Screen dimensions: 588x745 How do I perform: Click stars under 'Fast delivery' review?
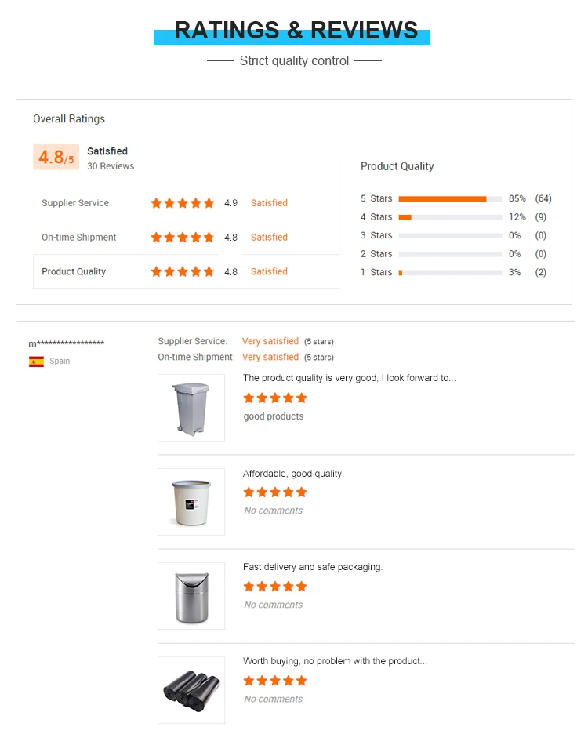(x=275, y=587)
